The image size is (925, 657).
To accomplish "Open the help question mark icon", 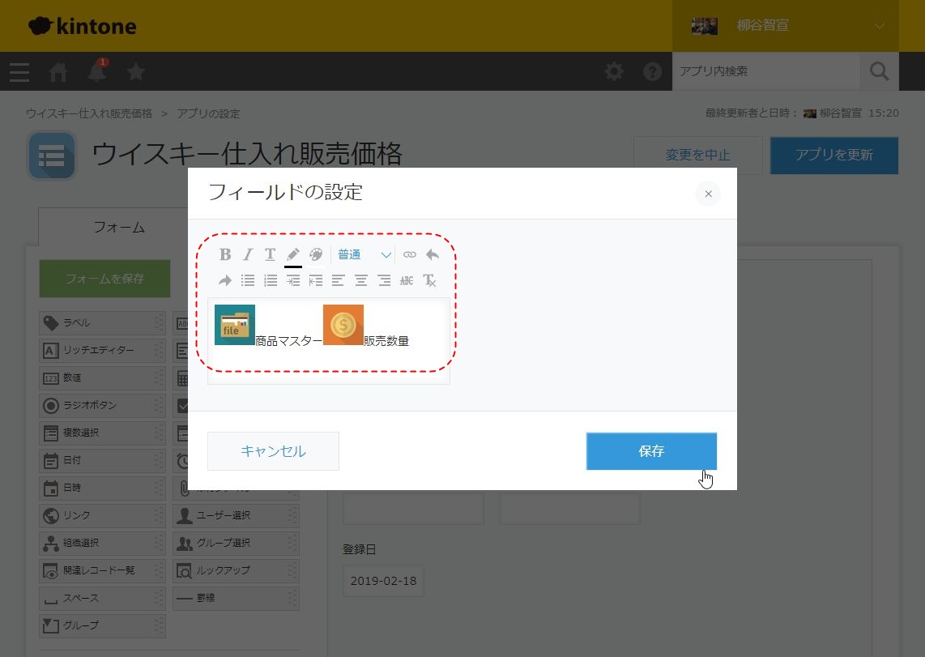I will click(x=653, y=71).
